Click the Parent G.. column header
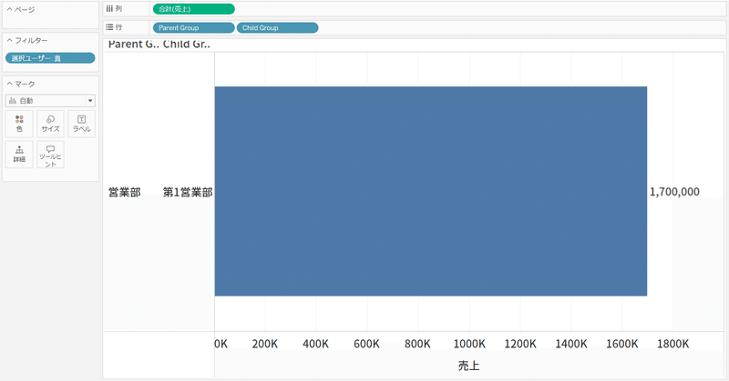729x381 pixels. point(134,45)
